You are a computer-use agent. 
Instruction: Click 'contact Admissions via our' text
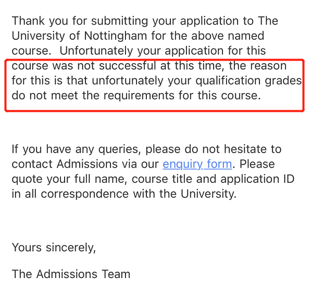click(x=85, y=164)
